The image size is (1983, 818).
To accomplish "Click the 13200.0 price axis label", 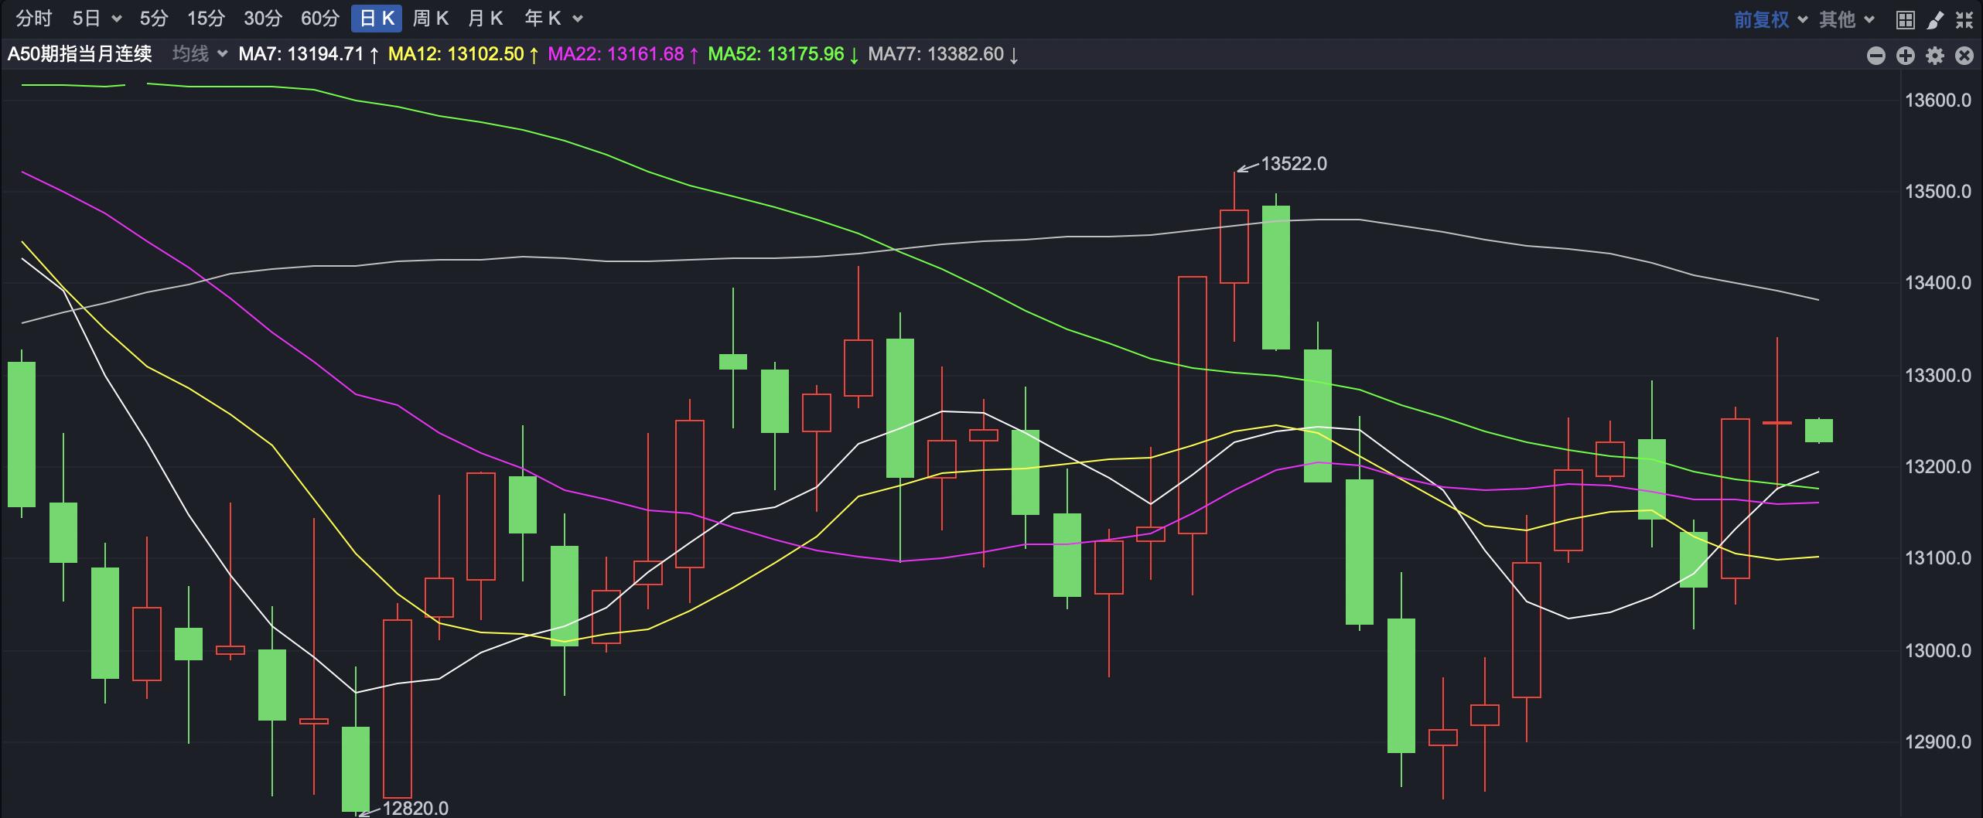I will pos(1938,467).
